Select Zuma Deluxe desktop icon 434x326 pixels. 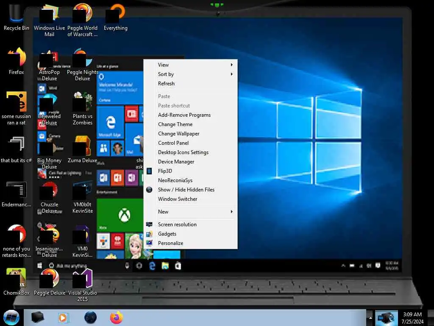[83, 150]
